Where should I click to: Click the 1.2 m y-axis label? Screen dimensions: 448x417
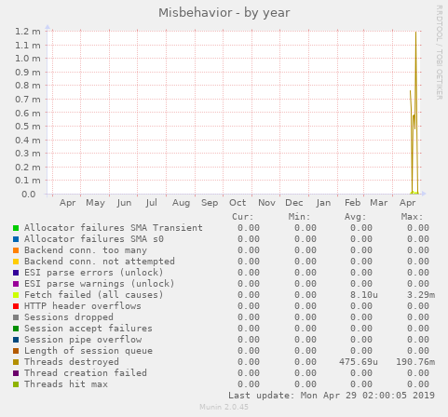click(x=28, y=32)
